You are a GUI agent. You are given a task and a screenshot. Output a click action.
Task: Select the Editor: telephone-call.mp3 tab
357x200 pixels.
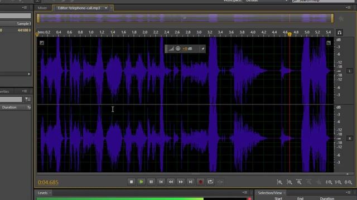(79, 8)
